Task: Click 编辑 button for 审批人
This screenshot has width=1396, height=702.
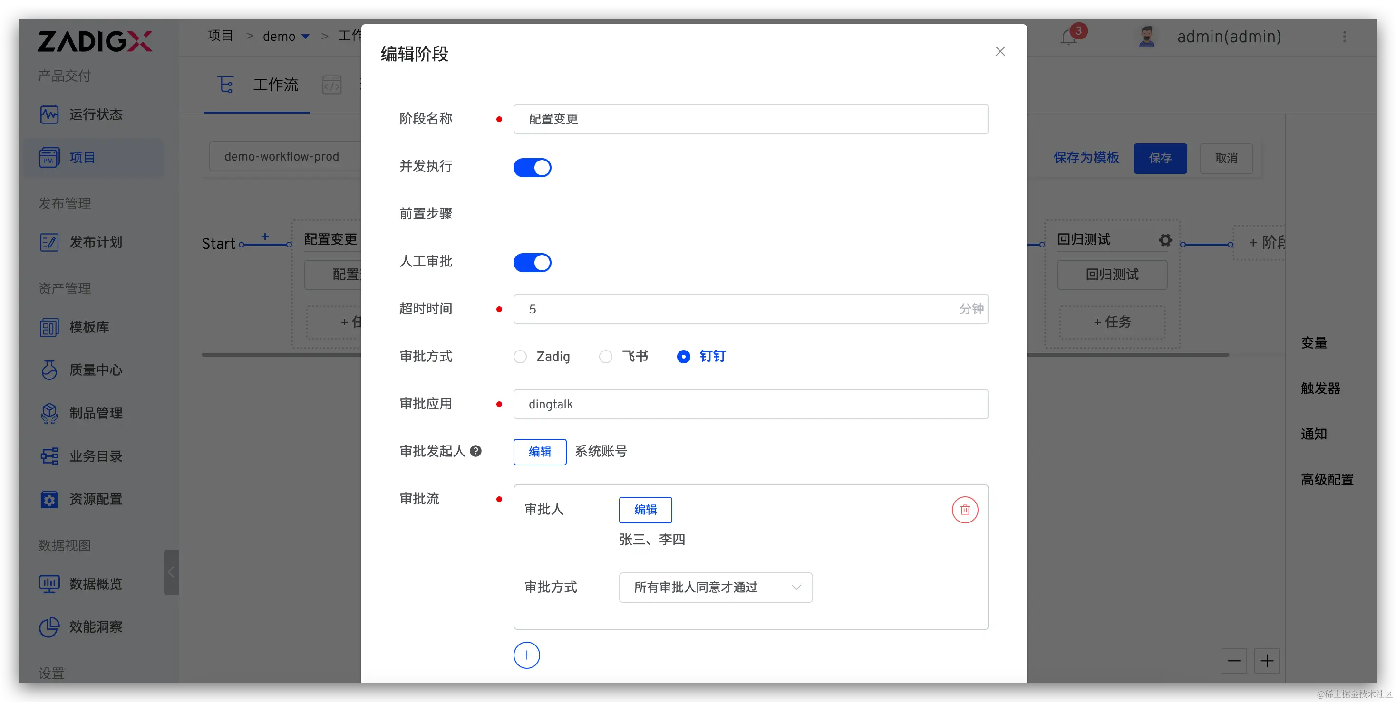Action: (x=645, y=509)
